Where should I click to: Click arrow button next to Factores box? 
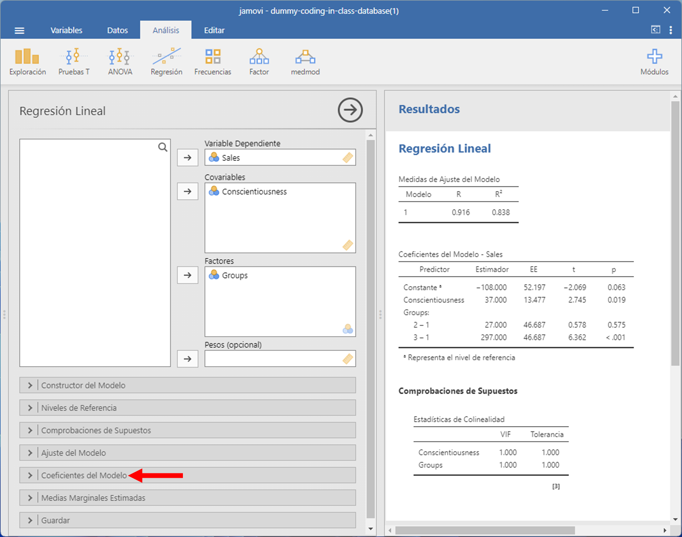187,275
